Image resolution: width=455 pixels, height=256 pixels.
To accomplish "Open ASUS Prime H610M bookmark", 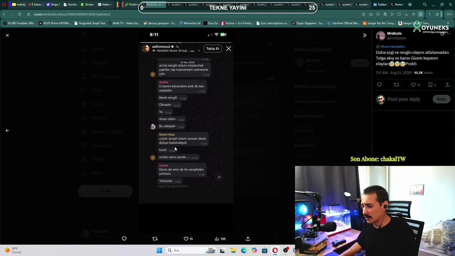I will point(55,23).
